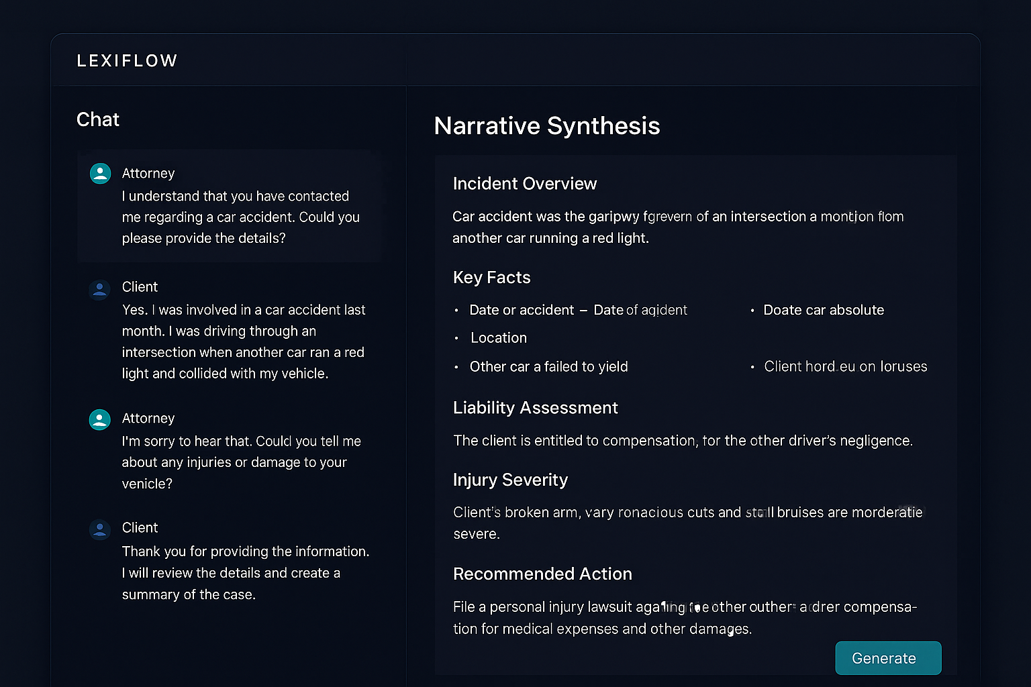
Task: Click the second Attorney avatar icon
Action: tap(99, 419)
